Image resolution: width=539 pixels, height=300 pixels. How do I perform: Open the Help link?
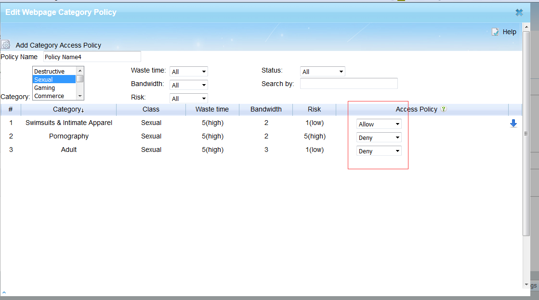[510, 32]
